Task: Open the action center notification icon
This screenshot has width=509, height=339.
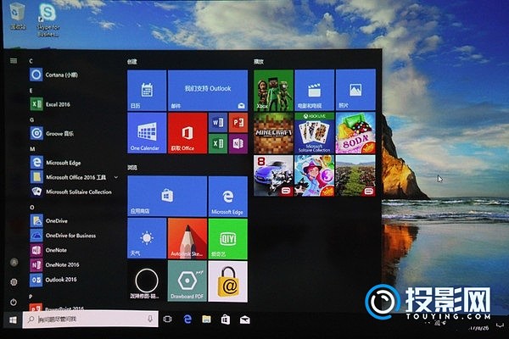Action: point(500,324)
